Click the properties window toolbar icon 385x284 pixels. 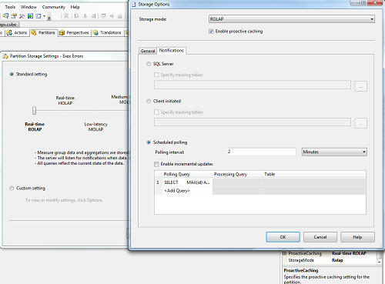point(14,16)
